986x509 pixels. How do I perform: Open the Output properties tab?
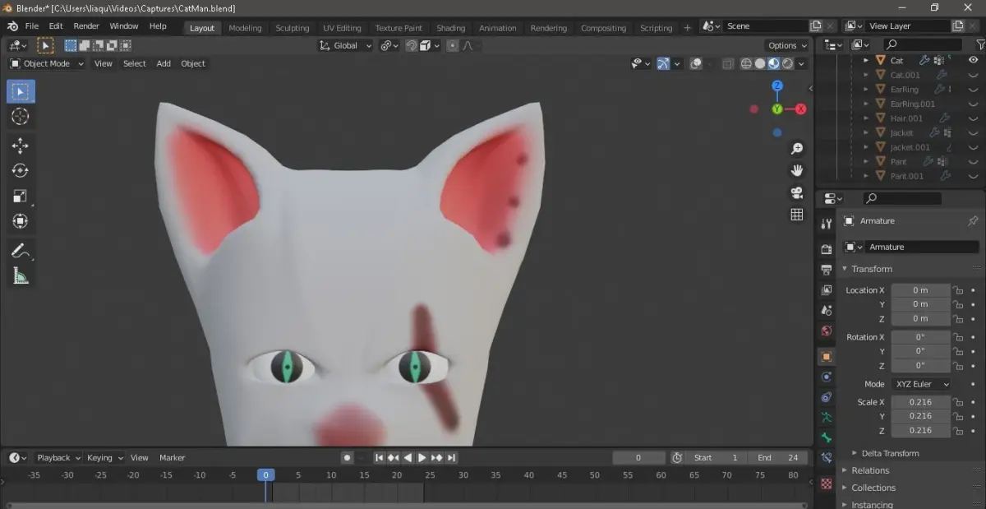pyautogui.click(x=827, y=270)
